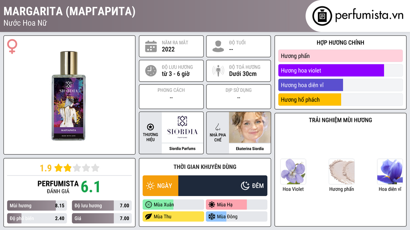Click the Giá 7.00 score bar
410x230 pixels.
(102, 218)
